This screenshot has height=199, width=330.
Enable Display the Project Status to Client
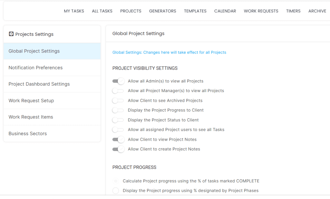pos(118,120)
